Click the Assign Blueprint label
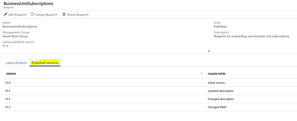297x121 pixels. click(x=47, y=15)
